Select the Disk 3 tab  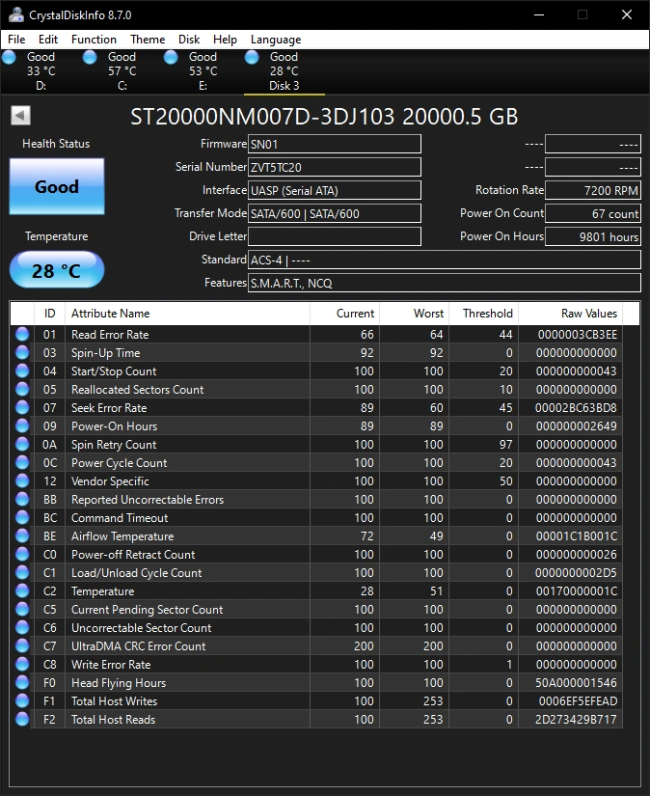[x=284, y=71]
